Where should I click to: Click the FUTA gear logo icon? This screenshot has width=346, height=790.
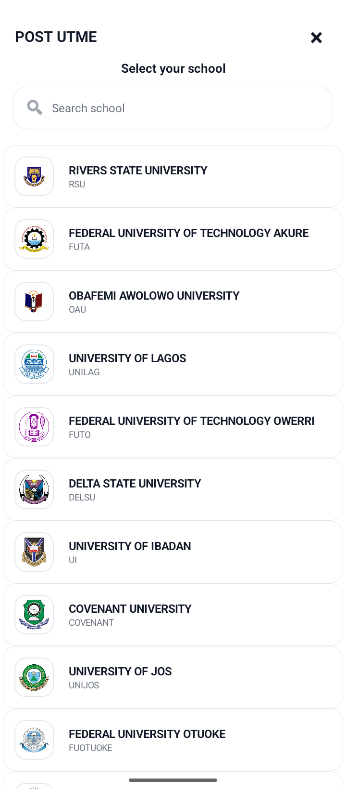tap(34, 239)
